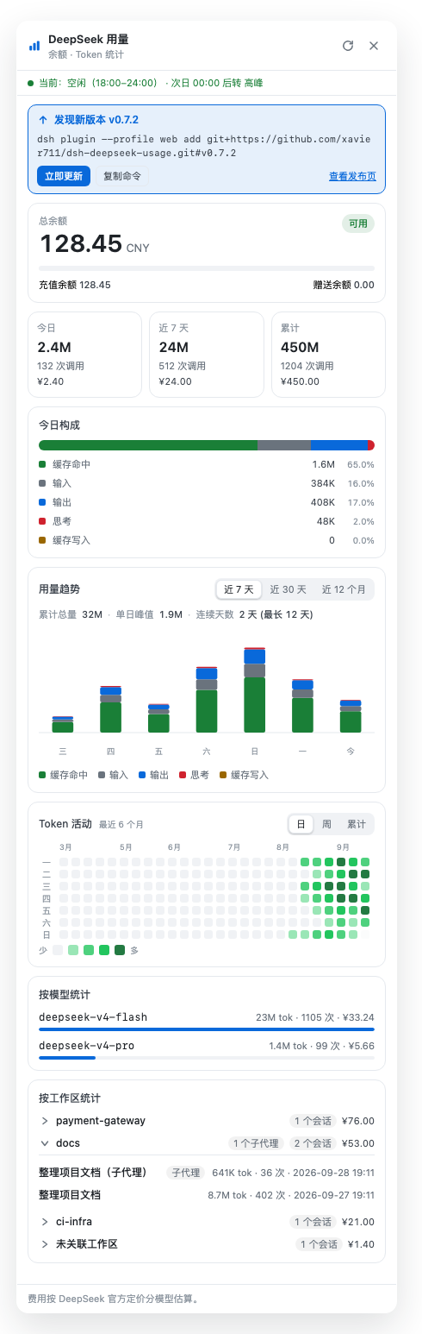Screen dimensions: 422x1334
Task: Click the 赠送余额 0.00 label
Action: point(344,285)
